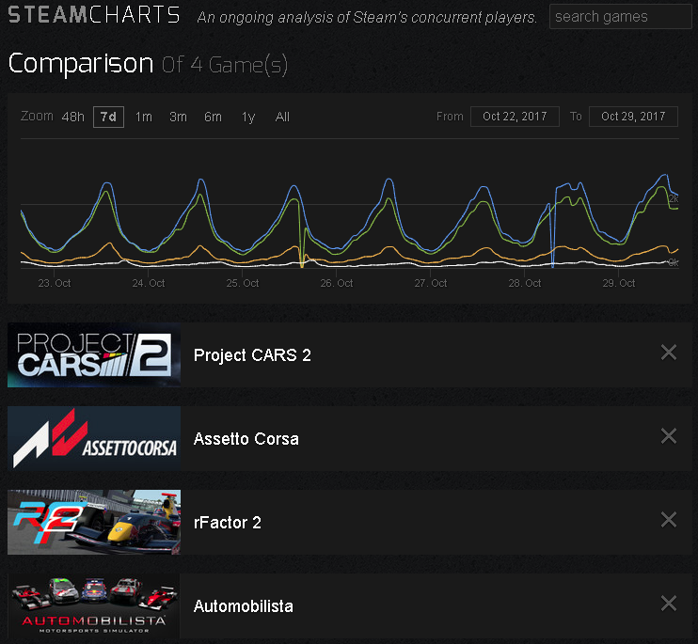The width and height of the screenshot is (698, 644).
Task: Show All history on the chart
Action: [282, 117]
